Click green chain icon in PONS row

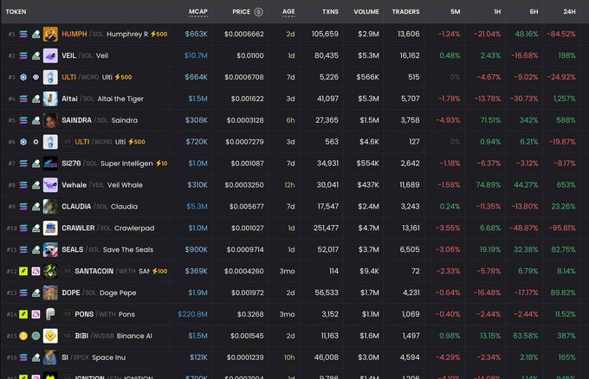[23, 314]
